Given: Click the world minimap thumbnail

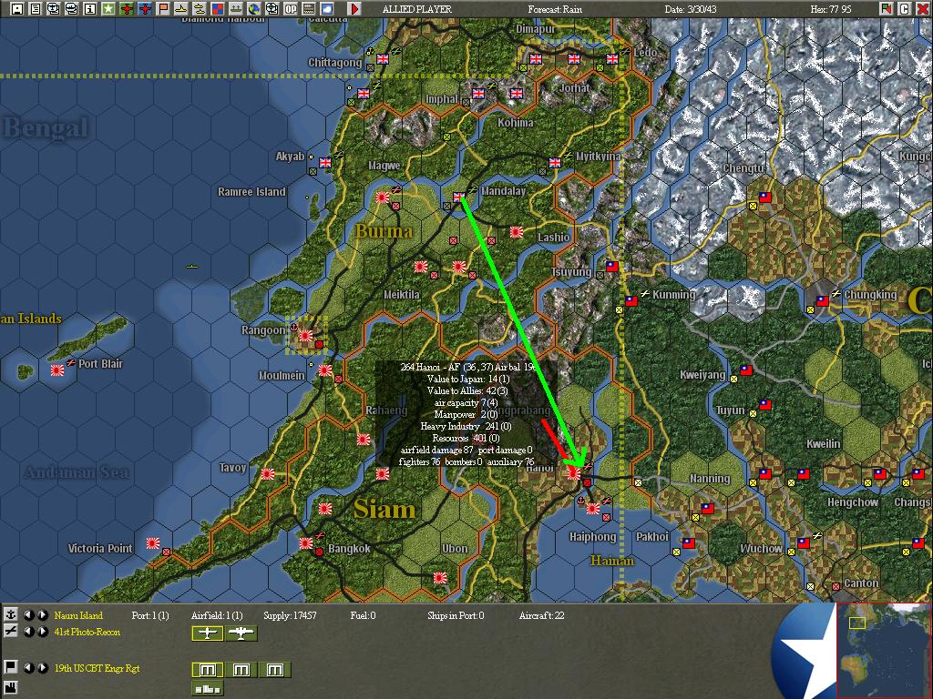Looking at the screenshot, I should pos(884,650).
